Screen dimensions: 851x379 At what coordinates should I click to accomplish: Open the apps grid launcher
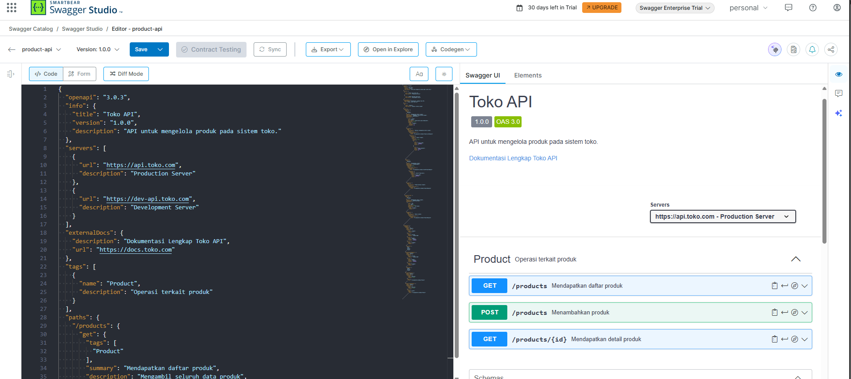coord(12,8)
